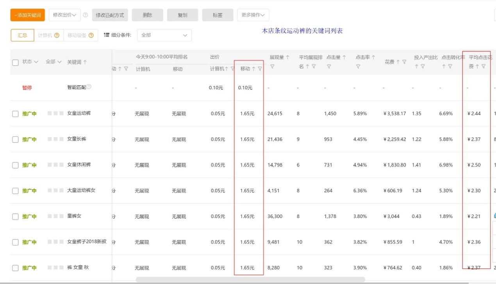Open the 平均展现排名 filter funnel
496x284 pixels.
point(314,67)
